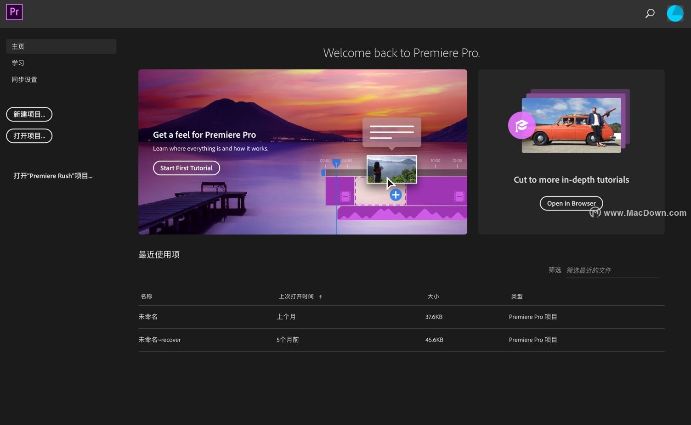
Task: Click the sunset lake tutorial banner
Action: click(x=303, y=152)
